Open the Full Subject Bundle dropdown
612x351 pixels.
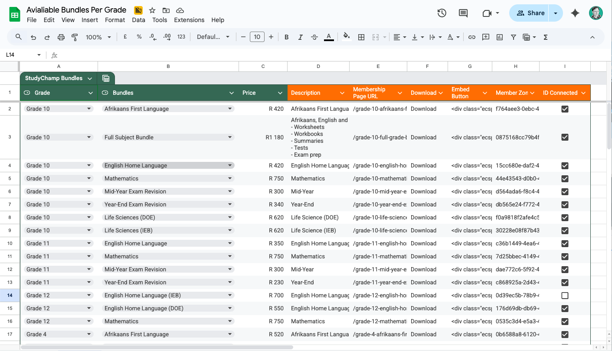[230, 137]
